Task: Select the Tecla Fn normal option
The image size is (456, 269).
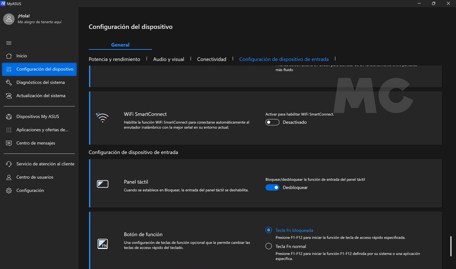Action: pyautogui.click(x=268, y=246)
